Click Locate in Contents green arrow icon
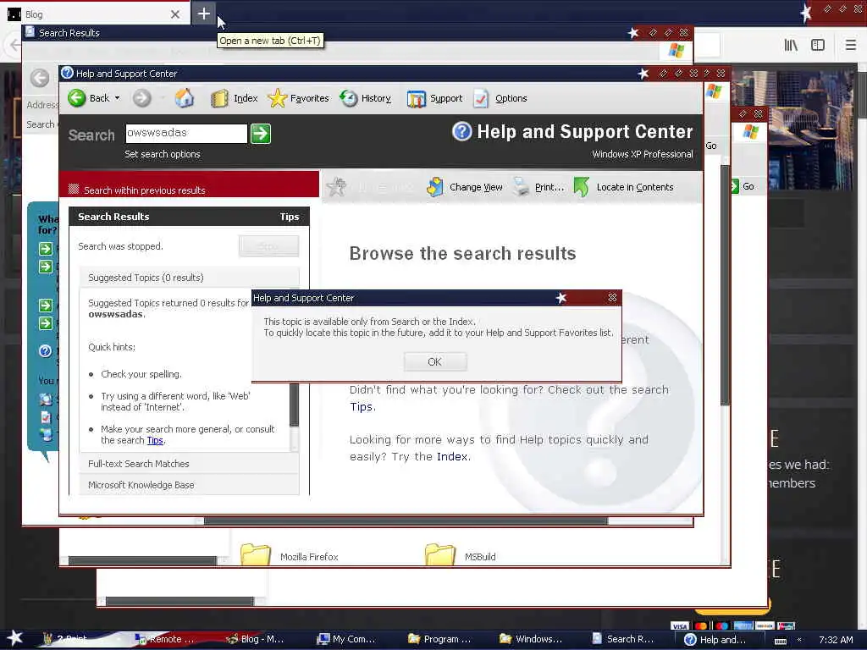The width and height of the screenshot is (867, 650). tap(582, 187)
